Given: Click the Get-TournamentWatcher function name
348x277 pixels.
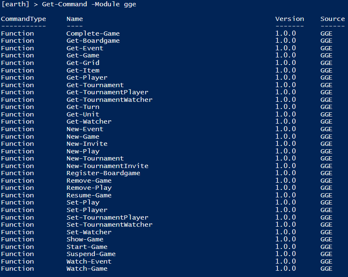Looking at the screenshot, I should tap(110, 100).
